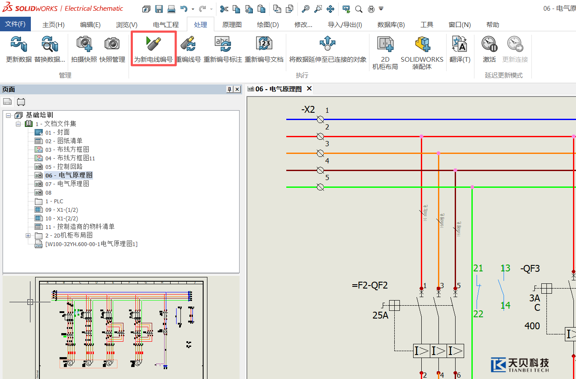Click the save icon in quick access toolbar
The image size is (576, 379).
click(x=159, y=9)
